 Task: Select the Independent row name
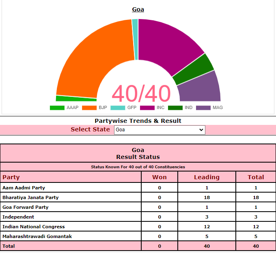[x=18, y=217]
